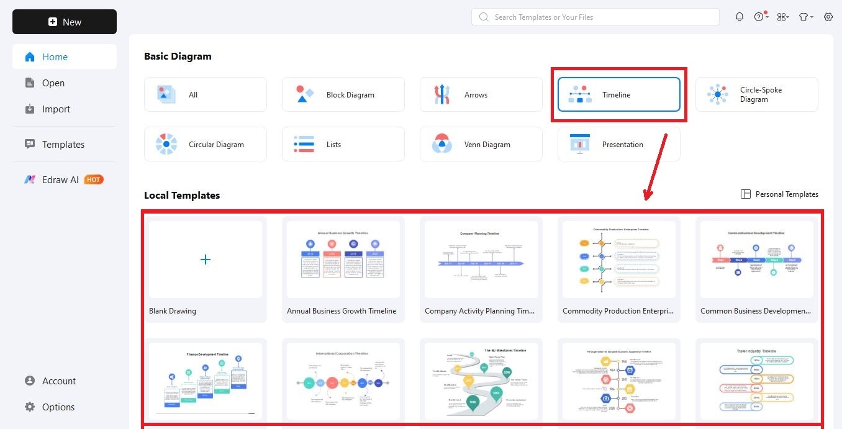The height and width of the screenshot is (429, 842).
Task: Open the help question mark dropdown
Action: pyautogui.click(x=761, y=17)
